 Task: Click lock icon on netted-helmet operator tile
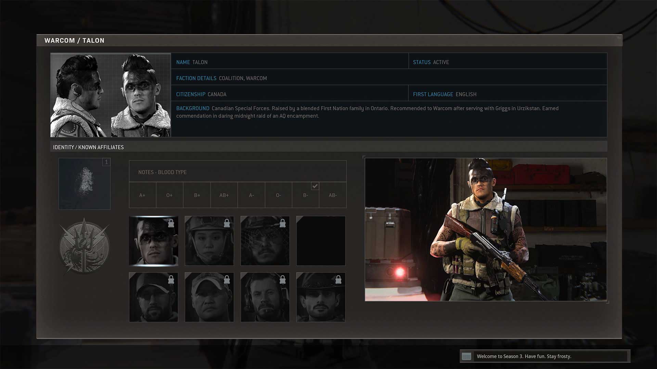(x=283, y=223)
